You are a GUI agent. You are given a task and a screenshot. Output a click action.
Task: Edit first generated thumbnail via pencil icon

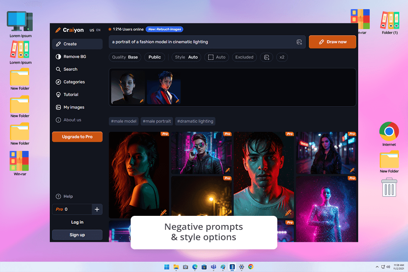141,101
